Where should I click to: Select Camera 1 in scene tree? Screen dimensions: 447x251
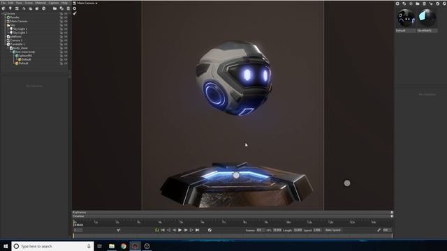click(16, 40)
